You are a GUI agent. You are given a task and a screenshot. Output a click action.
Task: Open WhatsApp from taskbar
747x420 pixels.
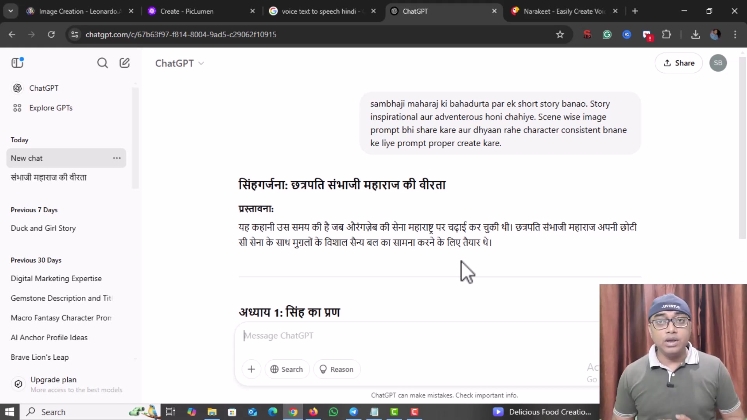(333, 412)
